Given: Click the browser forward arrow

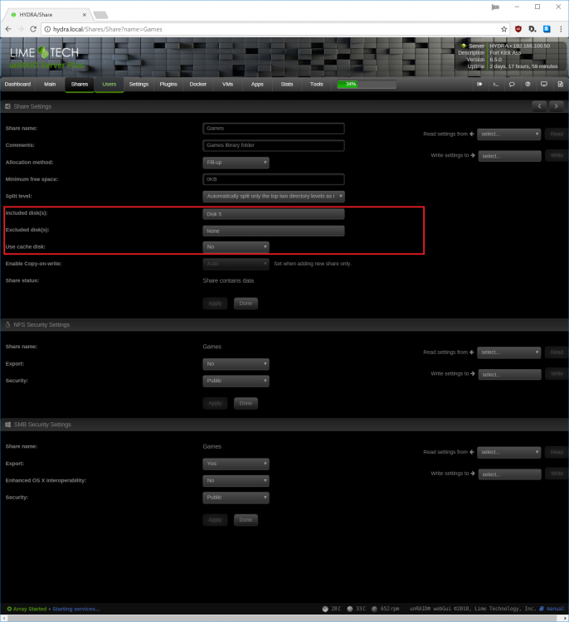Looking at the screenshot, I should pos(21,29).
